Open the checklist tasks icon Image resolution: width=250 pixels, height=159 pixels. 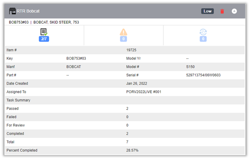pos(44,32)
